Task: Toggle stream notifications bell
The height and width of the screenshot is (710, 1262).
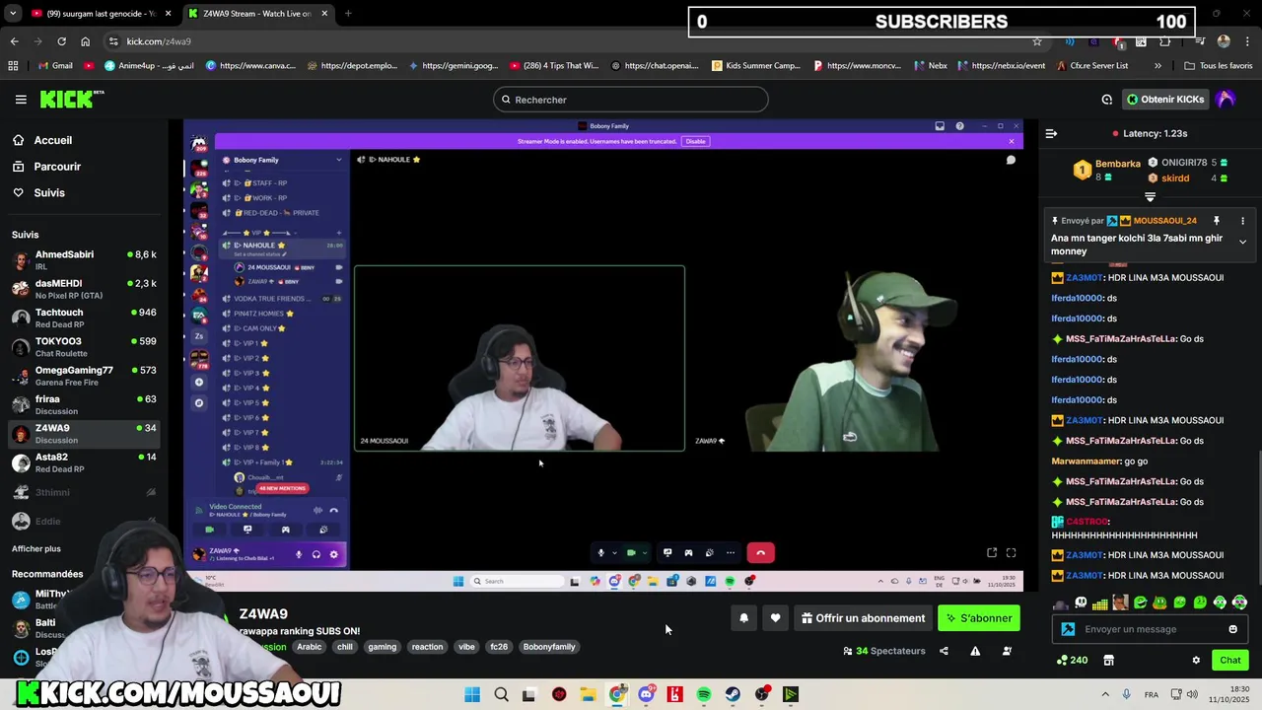Action: tap(743, 618)
